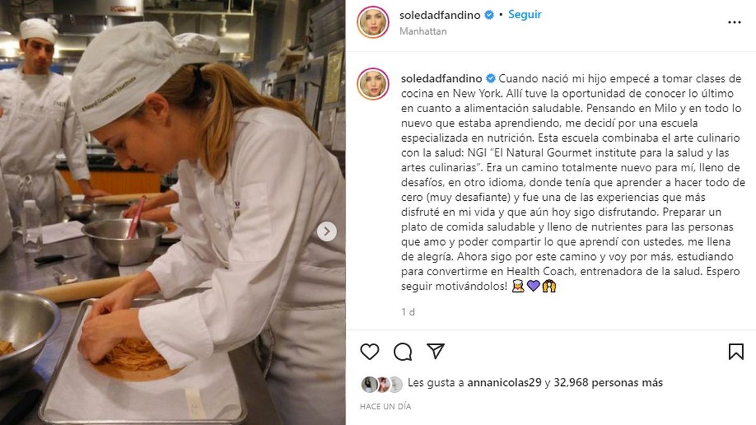Screen dimensions: 756x425
Task: Click liker avatars next to Les gusta
Action: (381, 383)
